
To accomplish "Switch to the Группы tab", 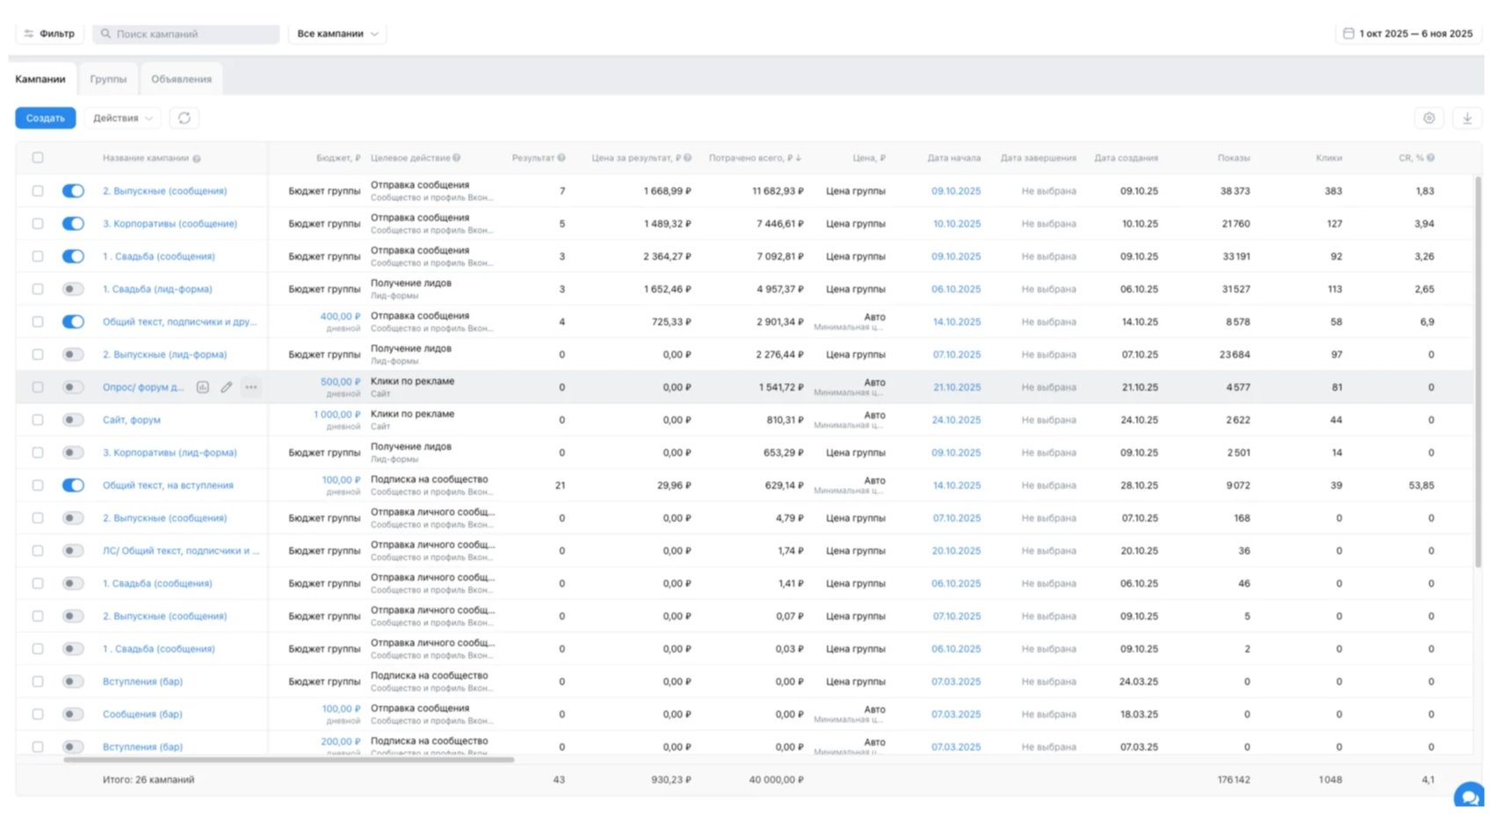I will 108,79.
